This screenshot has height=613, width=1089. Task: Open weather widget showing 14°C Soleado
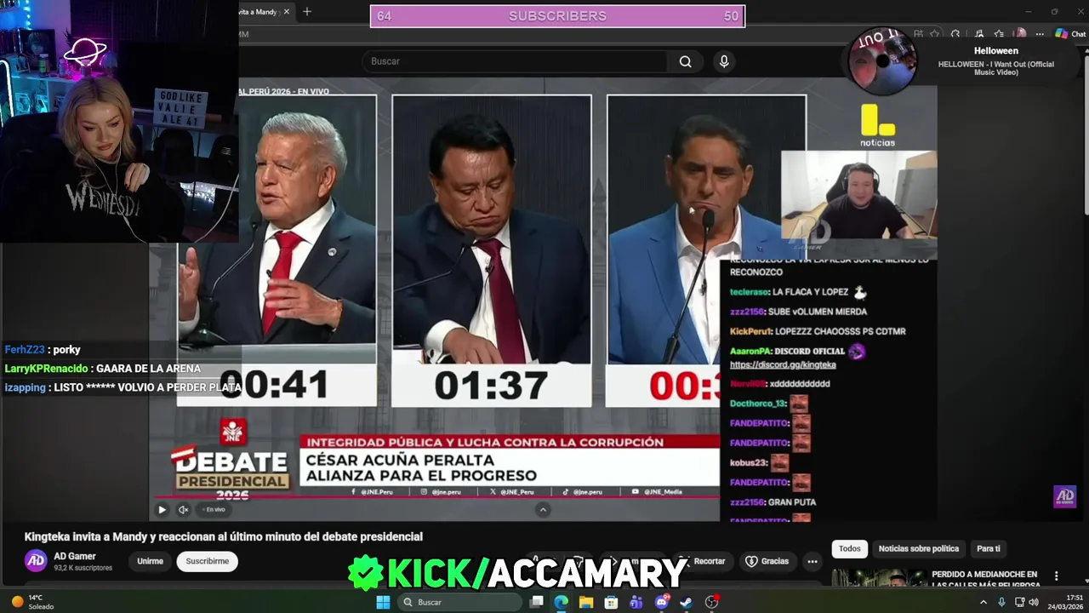34,602
